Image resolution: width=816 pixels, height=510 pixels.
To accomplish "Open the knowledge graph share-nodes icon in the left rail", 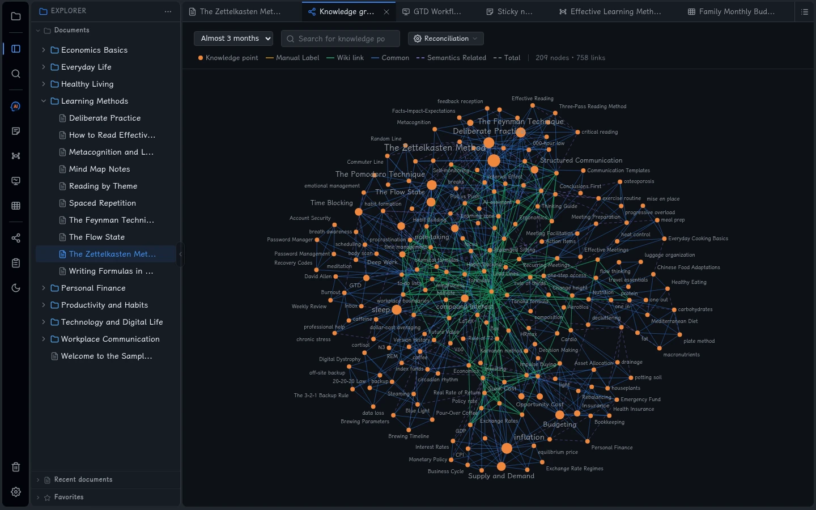I will coord(16,238).
